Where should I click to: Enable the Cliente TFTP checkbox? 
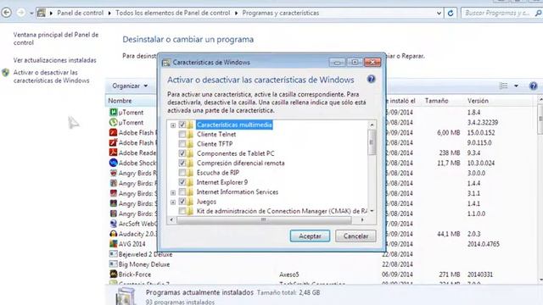pos(182,144)
